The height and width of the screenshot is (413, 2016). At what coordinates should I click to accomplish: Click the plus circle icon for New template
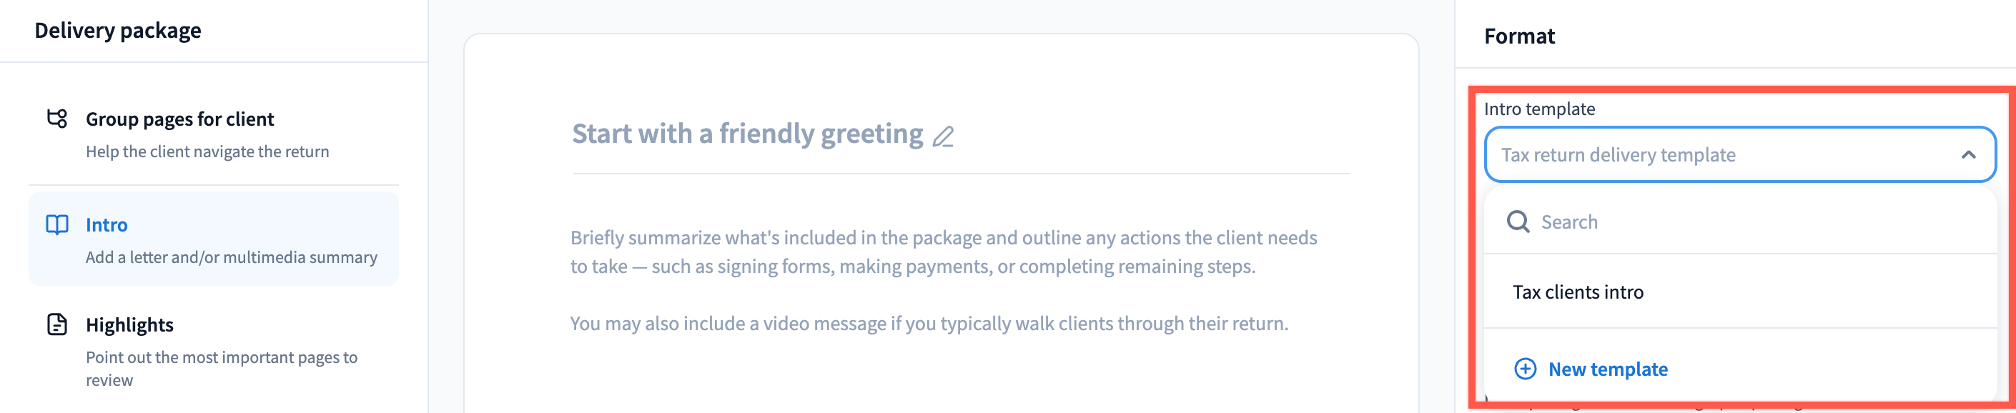(1526, 369)
